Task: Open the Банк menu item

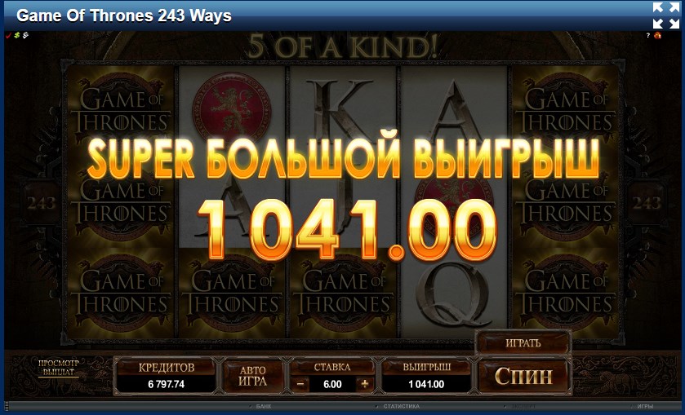Action: [x=264, y=406]
